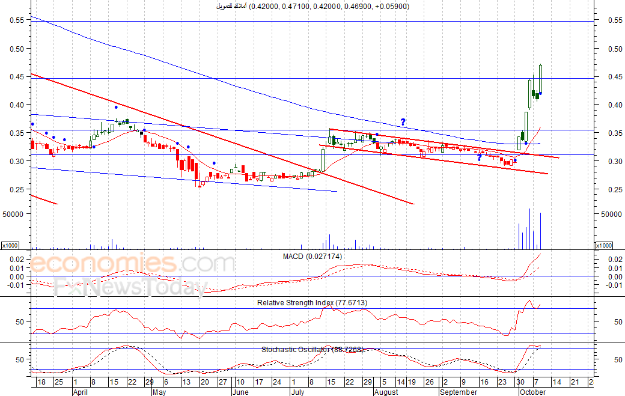Click the April month label

[x=80, y=392]
